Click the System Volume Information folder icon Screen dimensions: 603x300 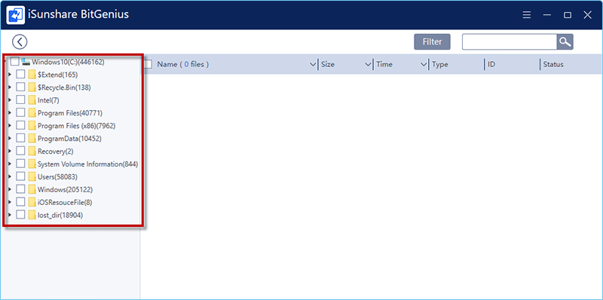[32, 164]
